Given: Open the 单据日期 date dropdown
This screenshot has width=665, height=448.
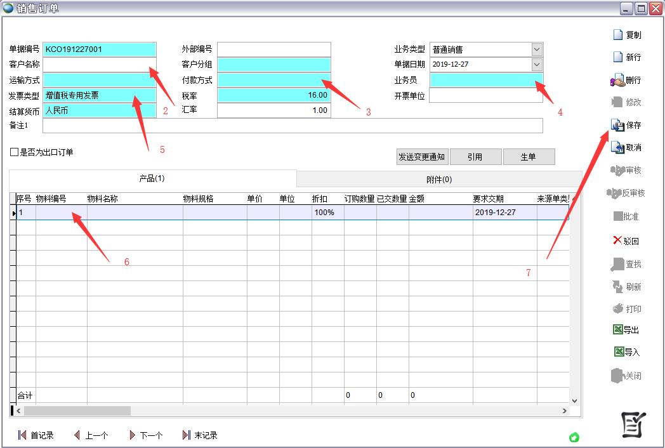Looking at the screenshot, I should coord(537,65).
